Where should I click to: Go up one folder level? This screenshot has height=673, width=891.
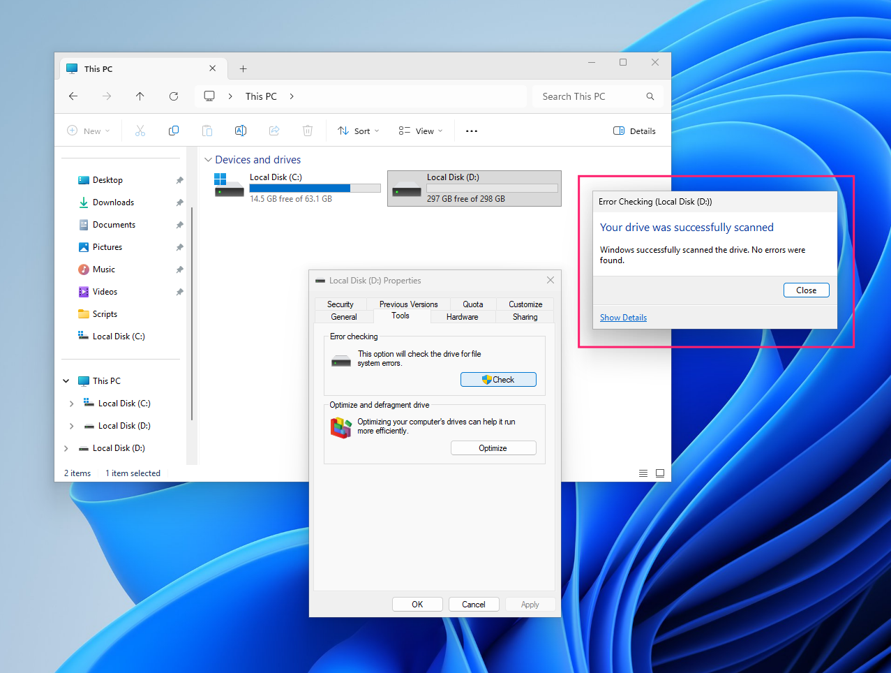tap(140, 96)
